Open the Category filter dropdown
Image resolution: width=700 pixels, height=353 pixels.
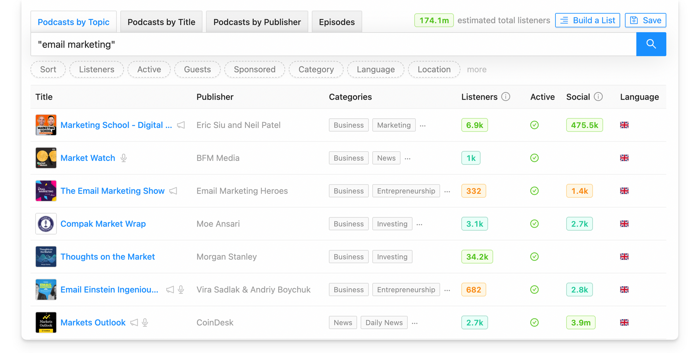click(316, 70)
